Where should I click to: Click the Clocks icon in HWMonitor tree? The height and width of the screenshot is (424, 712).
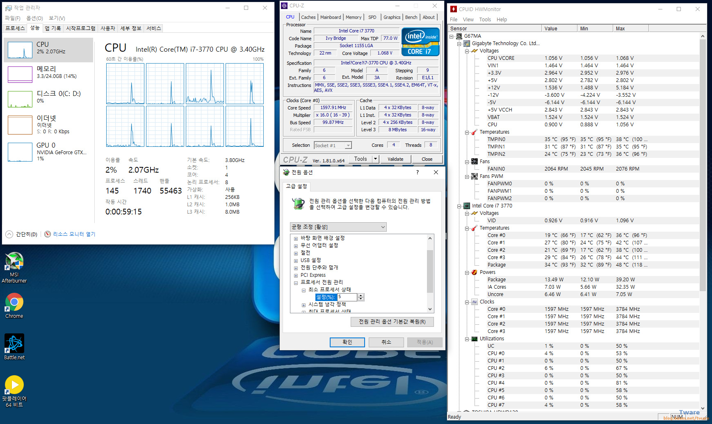pyautogui.click(x=475, y=302)
